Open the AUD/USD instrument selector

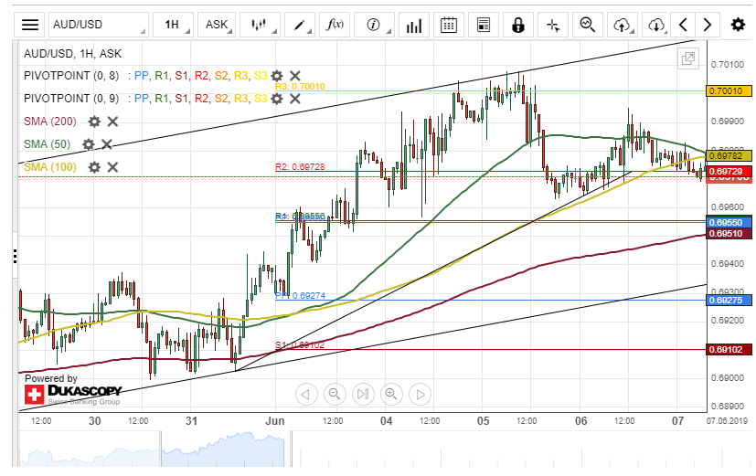coord(97,25)
